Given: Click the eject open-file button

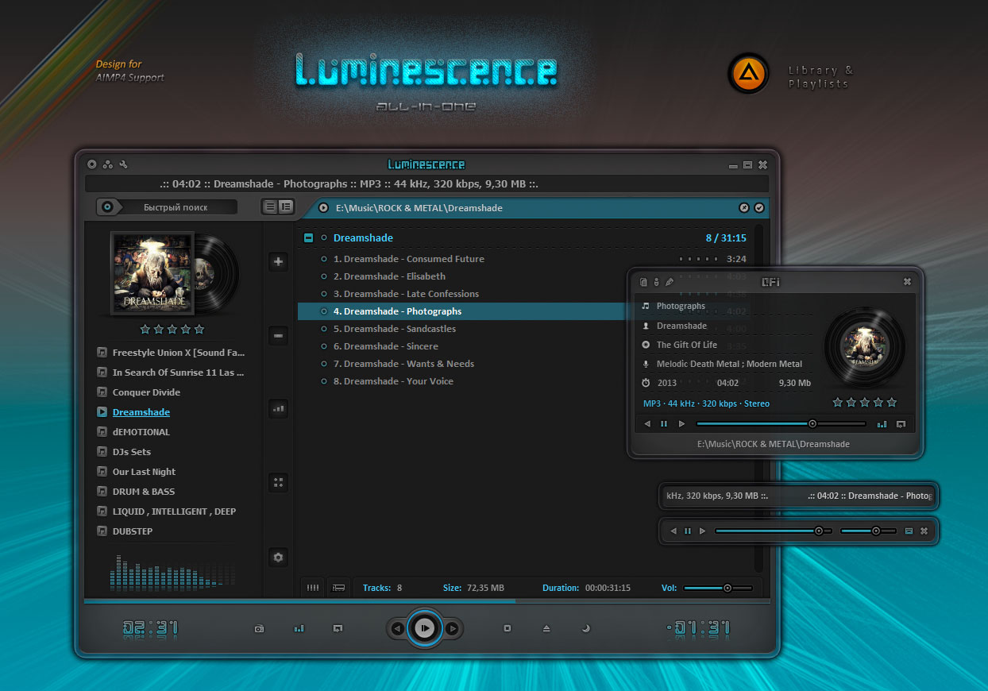Looking at the screenshot, I should tap(546, 628).
